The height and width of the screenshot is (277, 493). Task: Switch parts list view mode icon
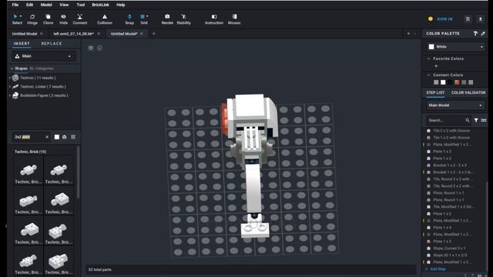73,137
